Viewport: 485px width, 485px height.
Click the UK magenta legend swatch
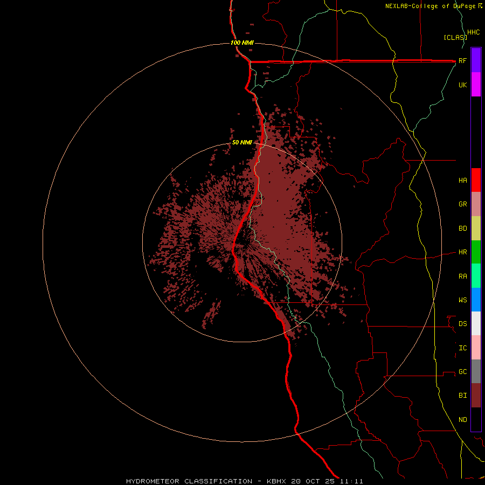click(x=476, y=85)
